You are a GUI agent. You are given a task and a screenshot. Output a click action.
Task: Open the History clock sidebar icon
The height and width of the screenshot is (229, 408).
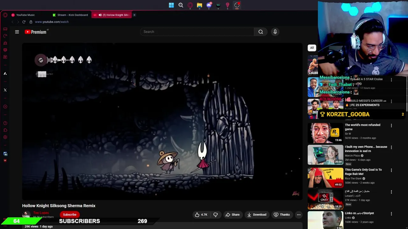pyautogui.click(x=5, y=123)
